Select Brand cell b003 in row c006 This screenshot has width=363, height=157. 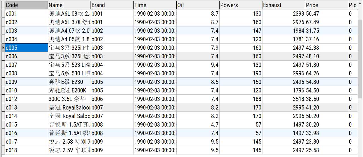pos(112,56)
